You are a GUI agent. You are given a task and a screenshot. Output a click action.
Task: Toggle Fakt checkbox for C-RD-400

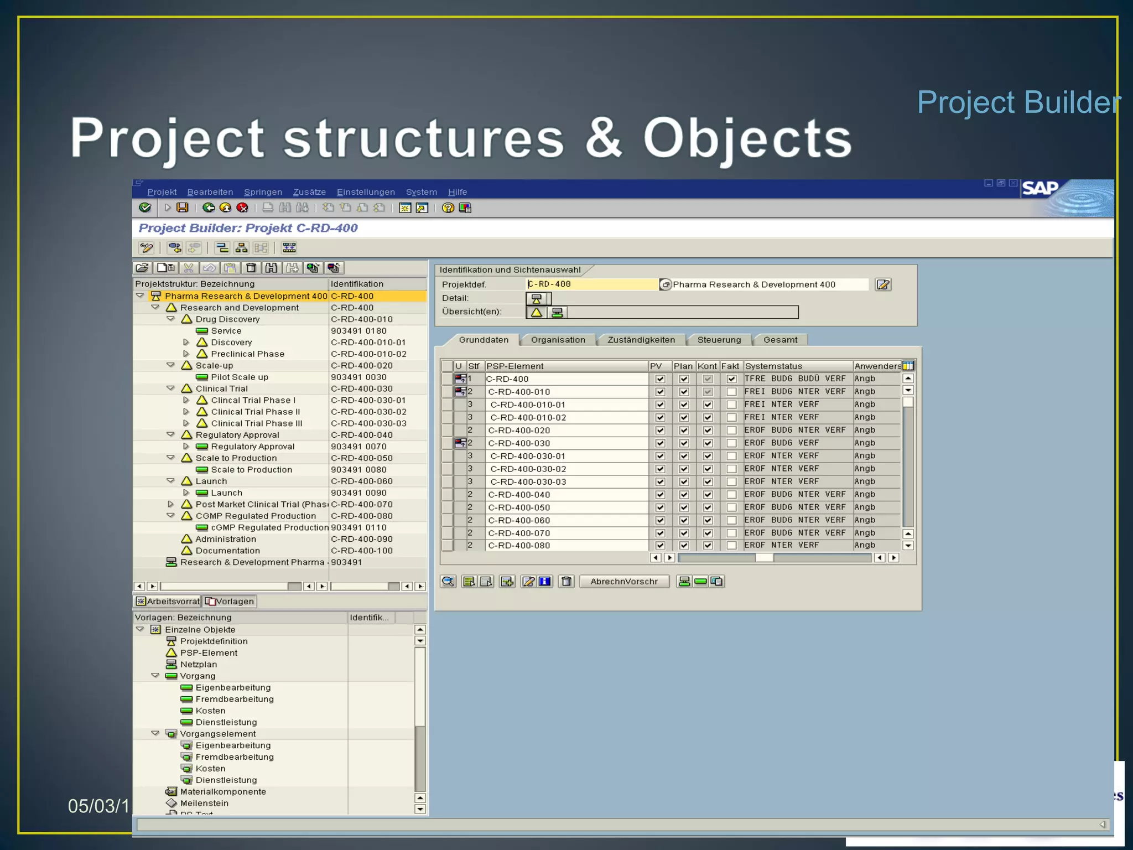[731, 379]
